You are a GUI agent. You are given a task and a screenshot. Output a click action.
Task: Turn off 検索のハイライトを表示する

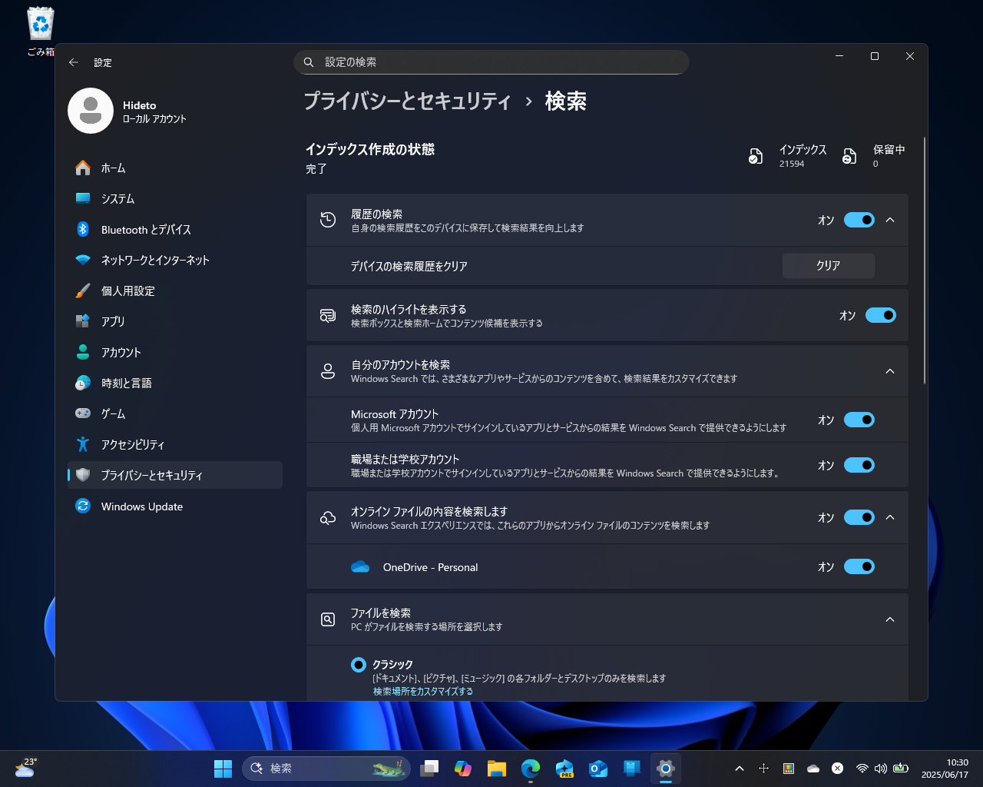880,315
